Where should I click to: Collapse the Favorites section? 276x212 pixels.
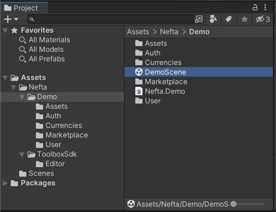point(5,31)
